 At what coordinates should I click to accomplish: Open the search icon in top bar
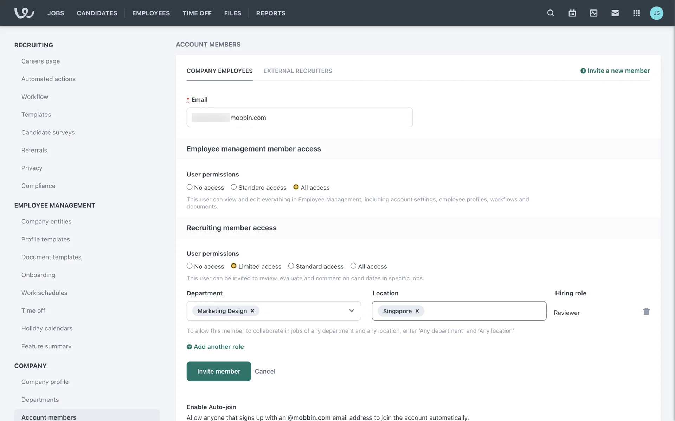[x=551, y=13]
